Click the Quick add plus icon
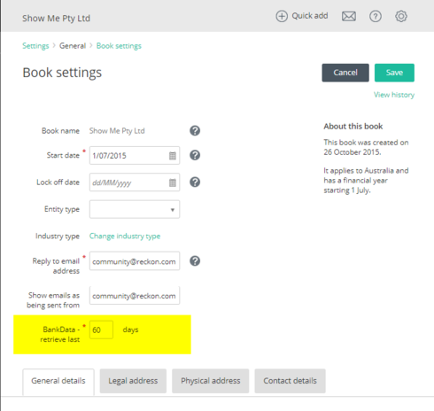Image resolution: width=434 pixels, height=411 pixels. click(282, 16)
